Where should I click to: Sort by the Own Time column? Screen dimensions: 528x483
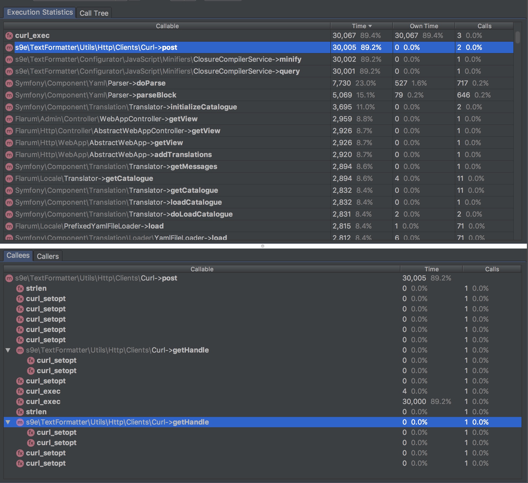(423, 26)
